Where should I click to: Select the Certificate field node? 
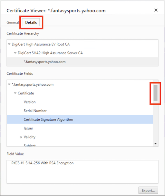tap(80, 93)
